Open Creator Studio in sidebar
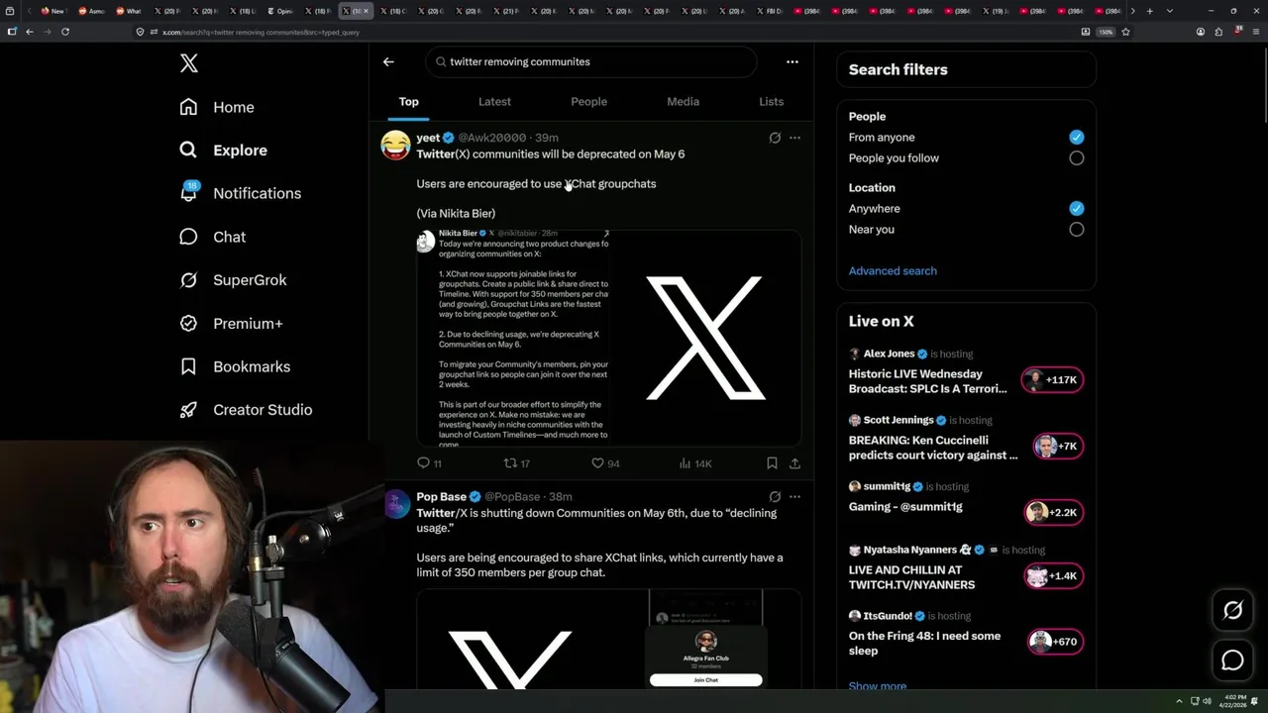This screenshot has width=1268, height=713. click(246, 410)
